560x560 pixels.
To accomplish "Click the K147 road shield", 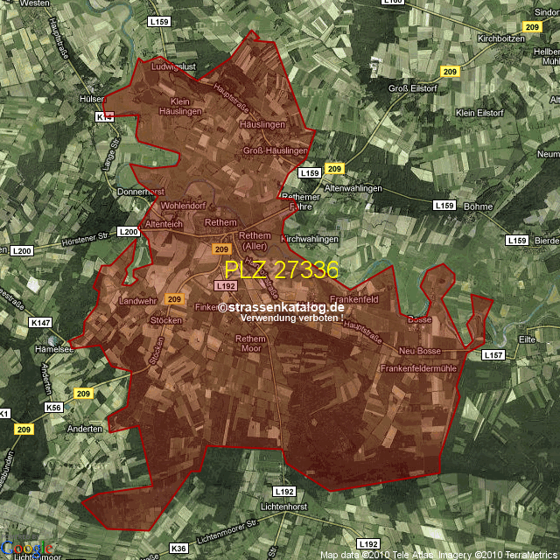I will pyautogui.click(x=40, y=323).
